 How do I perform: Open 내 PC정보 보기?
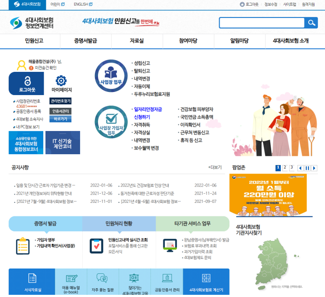[x=28, y=127]
